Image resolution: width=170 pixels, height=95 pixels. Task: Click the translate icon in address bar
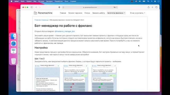[x=114, y=7]
